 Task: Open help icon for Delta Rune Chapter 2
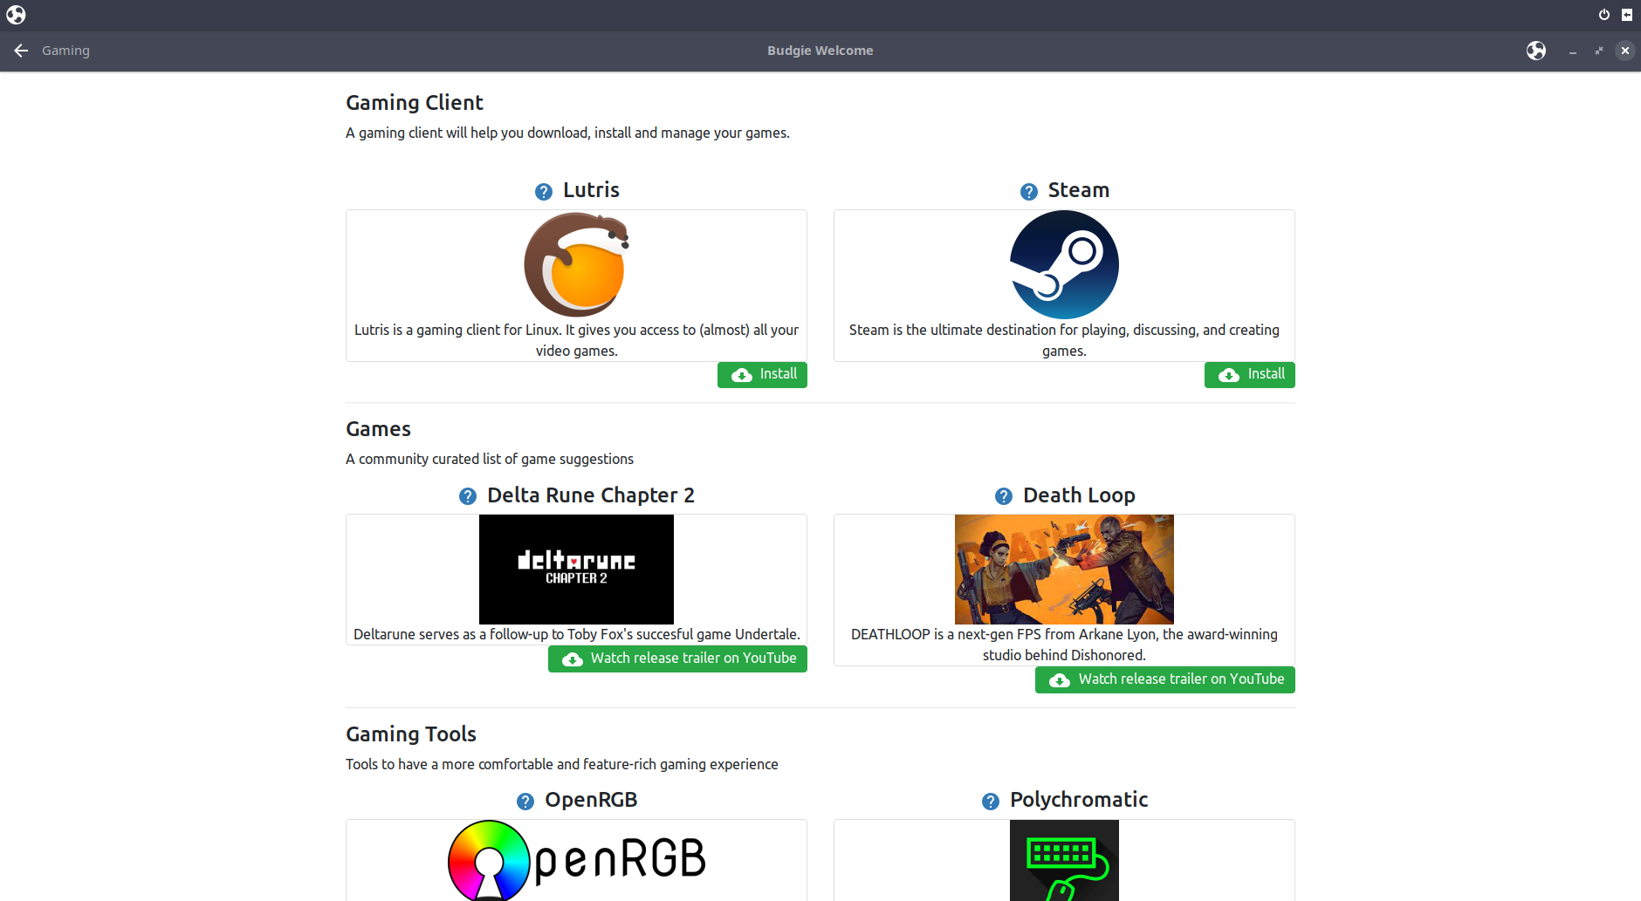(x=468, y=496)
